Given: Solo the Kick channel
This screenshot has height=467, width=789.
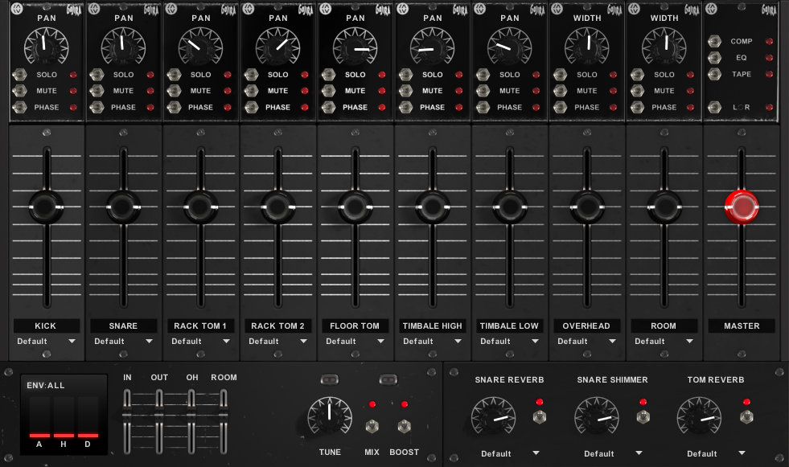Looking at the screenshot, I should click(x=18, y=75).
